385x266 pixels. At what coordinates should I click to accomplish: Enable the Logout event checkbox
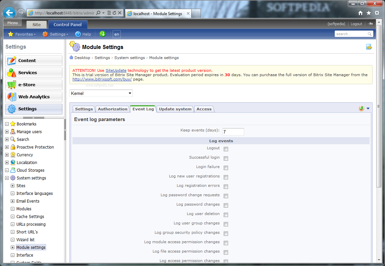(226, 149)
